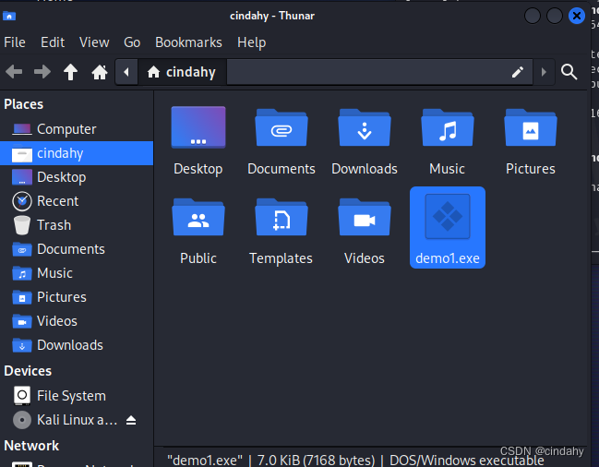599x467 pixels.
Task: Click the back navigation arrow
Action: coord(14,72)
